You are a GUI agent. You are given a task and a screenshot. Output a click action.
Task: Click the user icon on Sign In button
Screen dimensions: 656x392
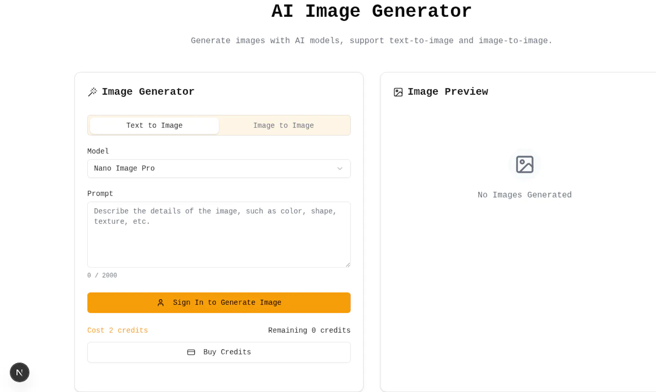pos(161,303)
